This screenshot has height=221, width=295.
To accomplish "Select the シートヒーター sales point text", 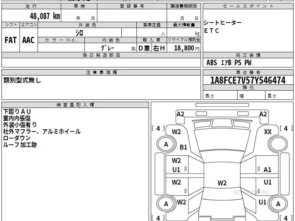I will pyautogui.click(x=223, y=23).
